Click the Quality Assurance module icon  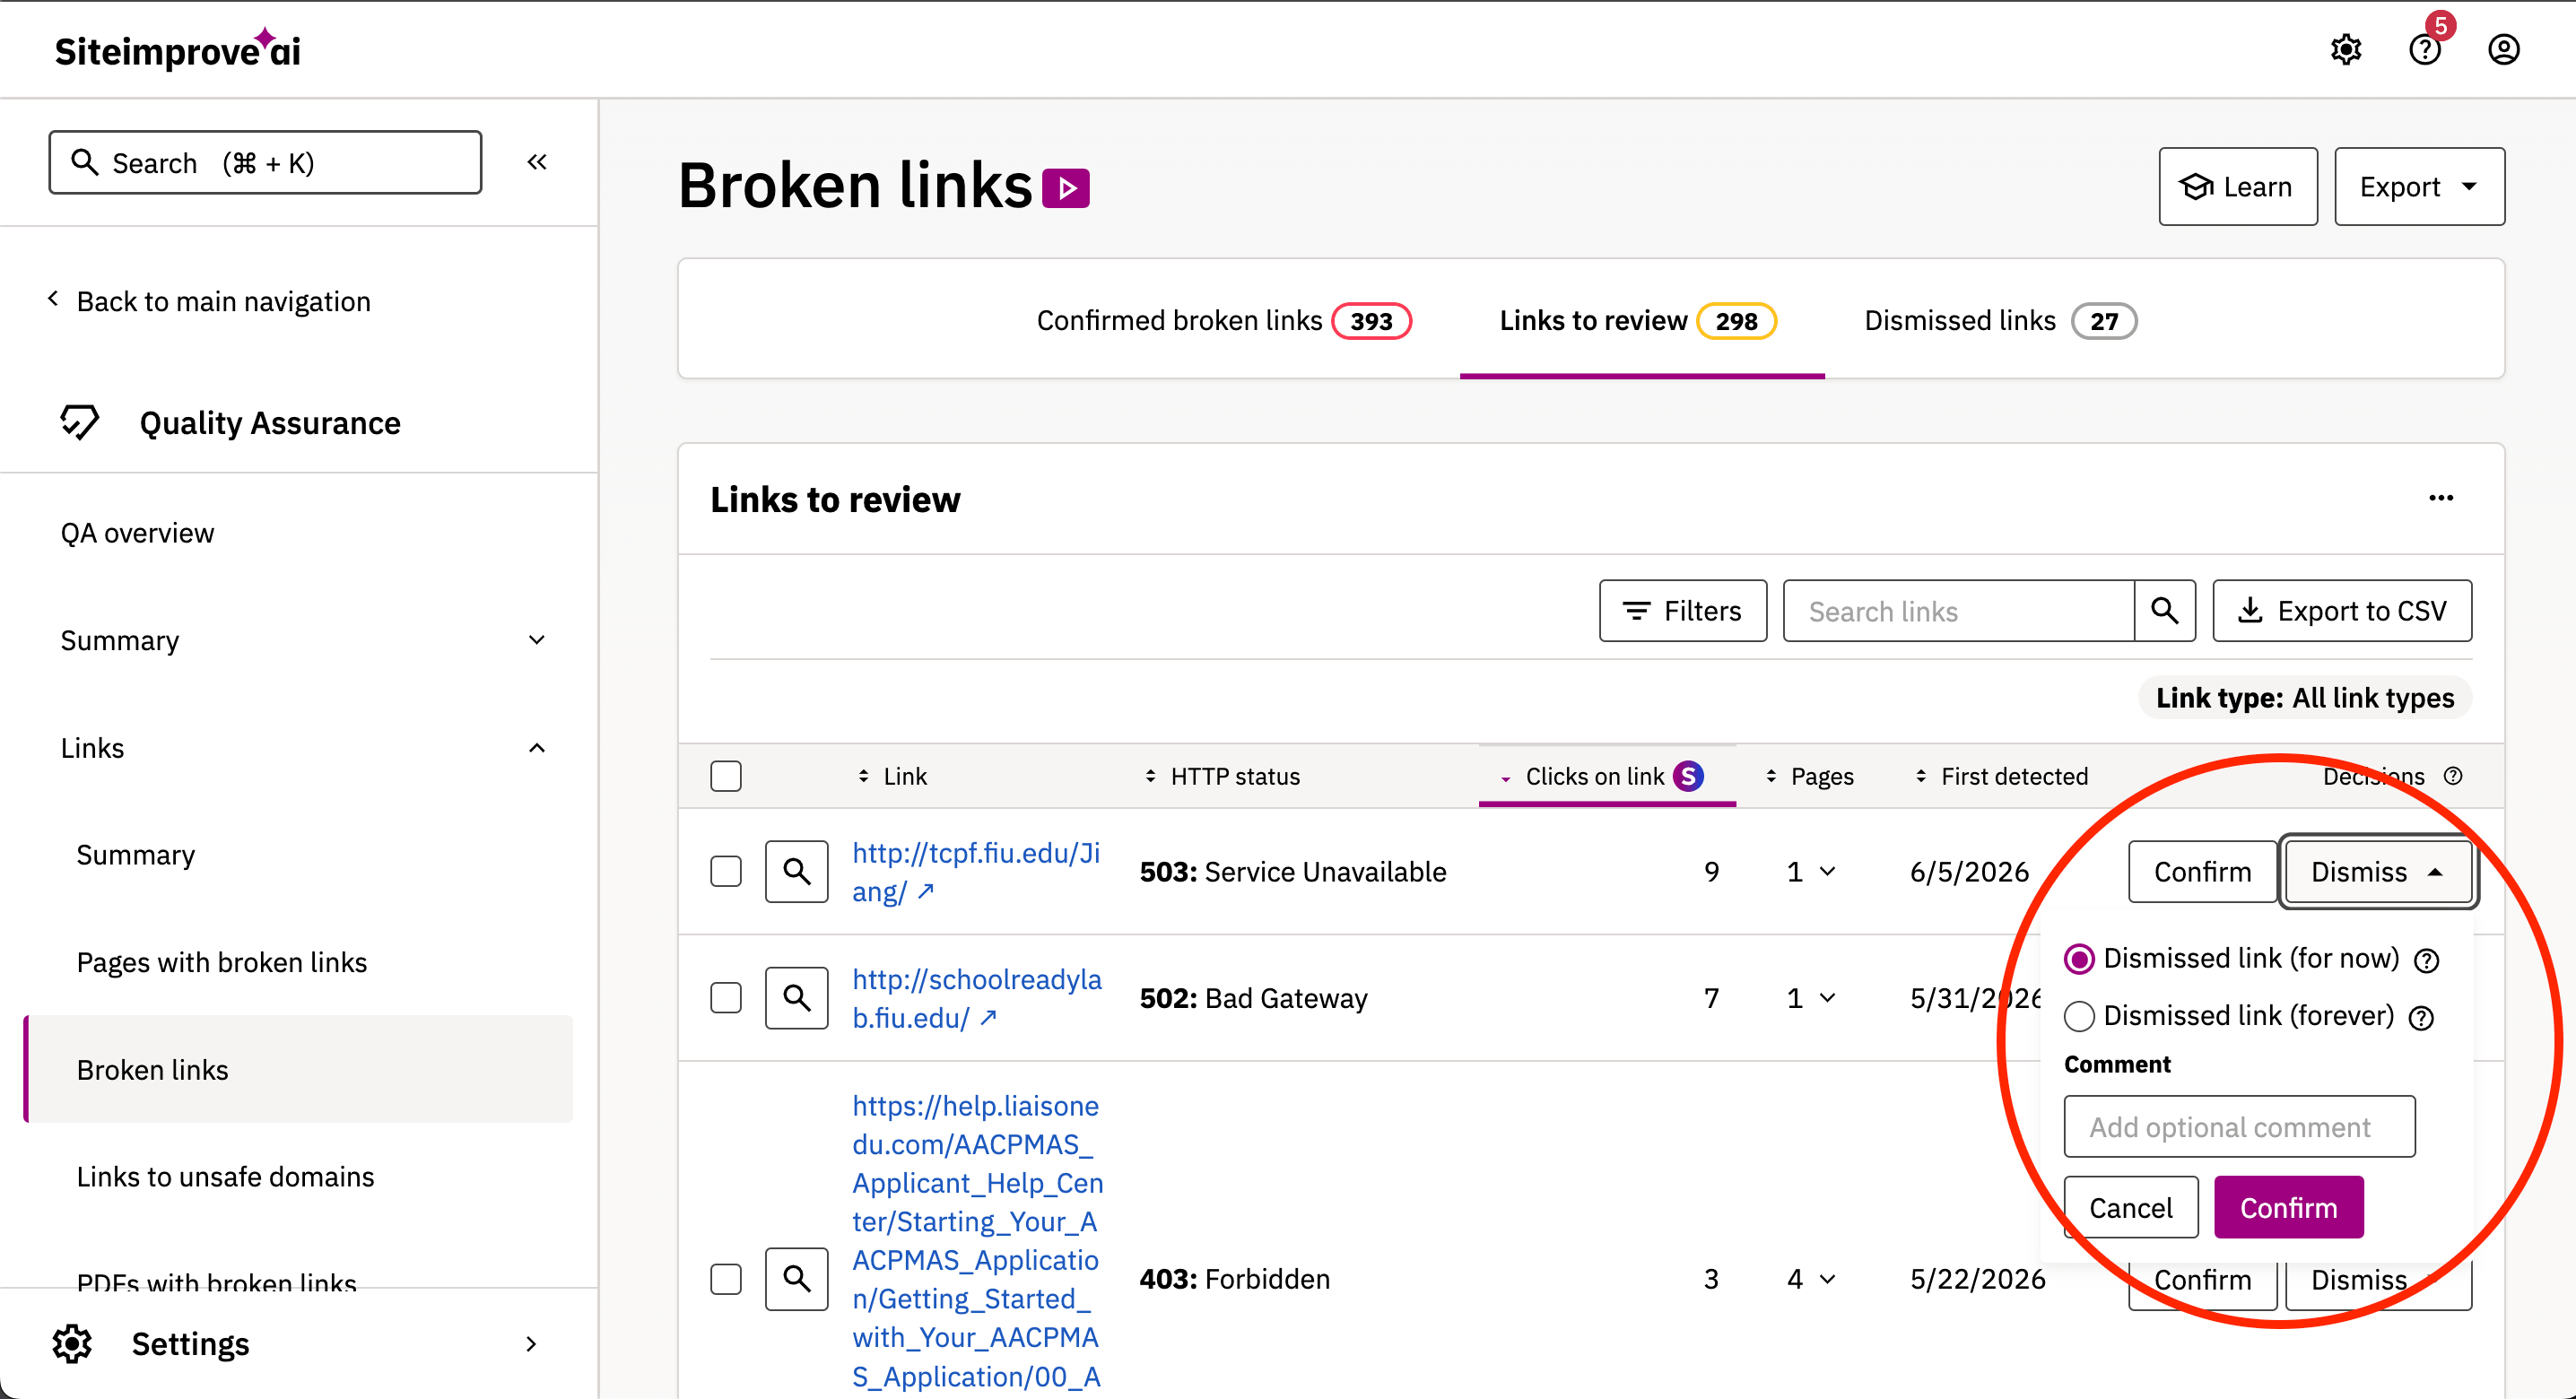pyautogui.click(x=79, y=422)
